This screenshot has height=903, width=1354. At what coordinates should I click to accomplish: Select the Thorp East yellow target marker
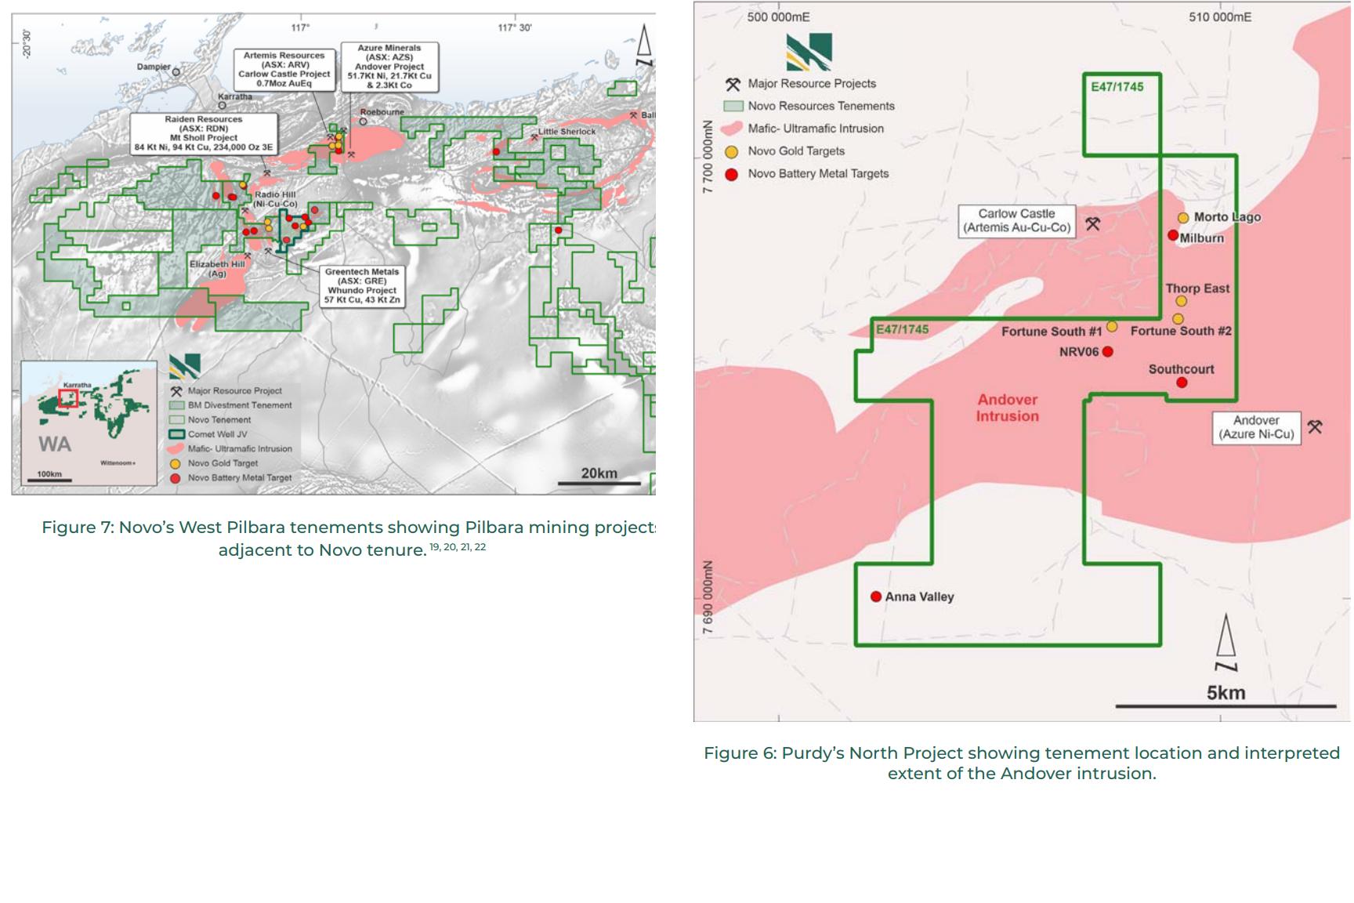coord(1181,301)
